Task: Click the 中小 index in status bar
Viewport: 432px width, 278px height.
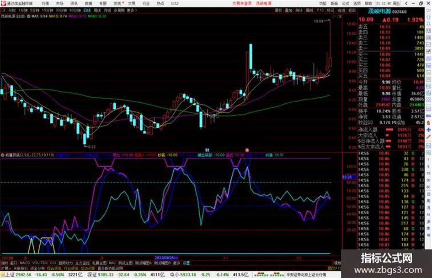Action: pyautogui.click(x=175, y=275)
